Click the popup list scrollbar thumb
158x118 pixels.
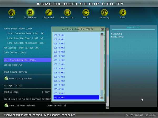(x=102, y=93)
